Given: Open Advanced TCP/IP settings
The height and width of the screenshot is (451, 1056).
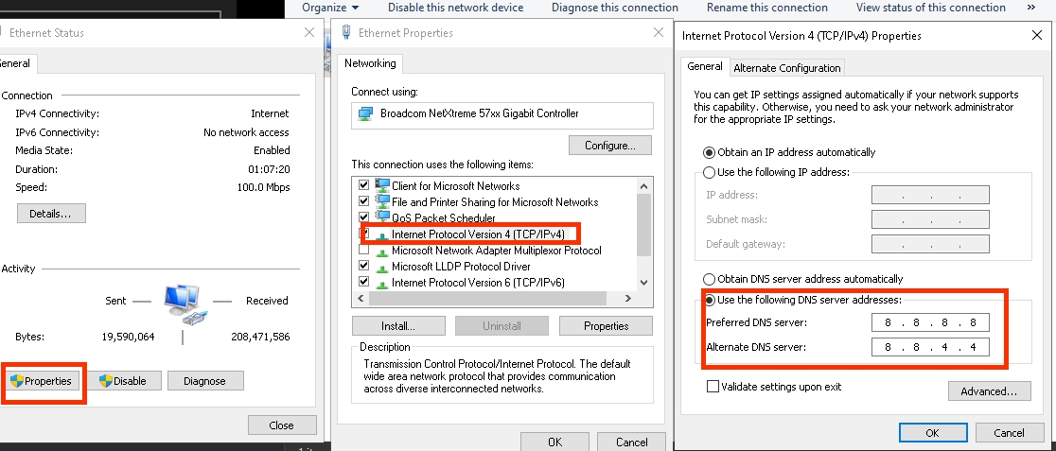Looking at the screenshot, I should pos(989,391).
